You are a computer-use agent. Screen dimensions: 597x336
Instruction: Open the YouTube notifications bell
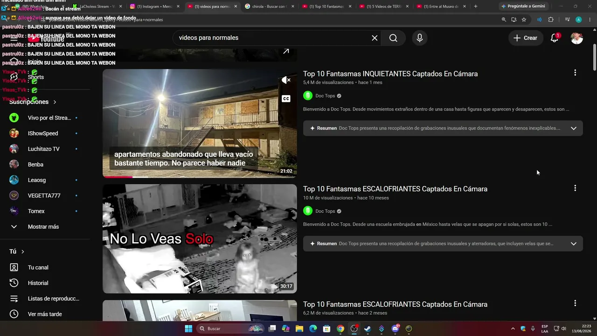point(555,38)
